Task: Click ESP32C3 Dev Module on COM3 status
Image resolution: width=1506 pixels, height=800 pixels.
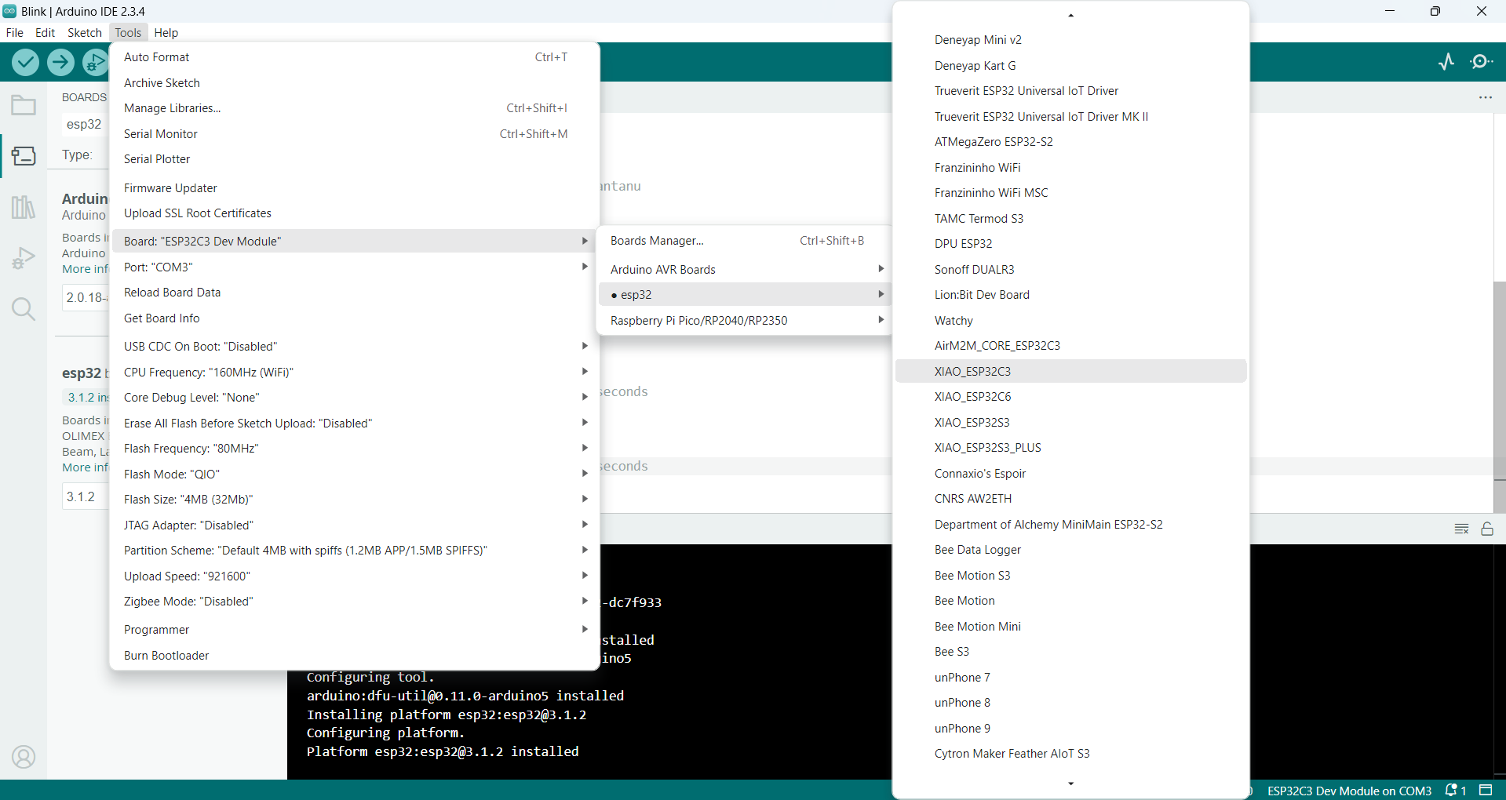Action: tap(1349, 791)
